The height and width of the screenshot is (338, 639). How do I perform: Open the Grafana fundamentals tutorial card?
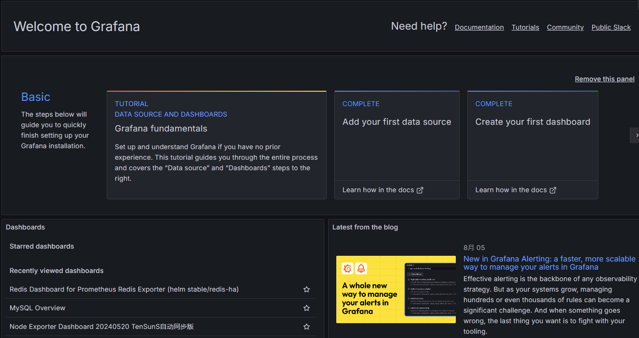coord(217,145)
